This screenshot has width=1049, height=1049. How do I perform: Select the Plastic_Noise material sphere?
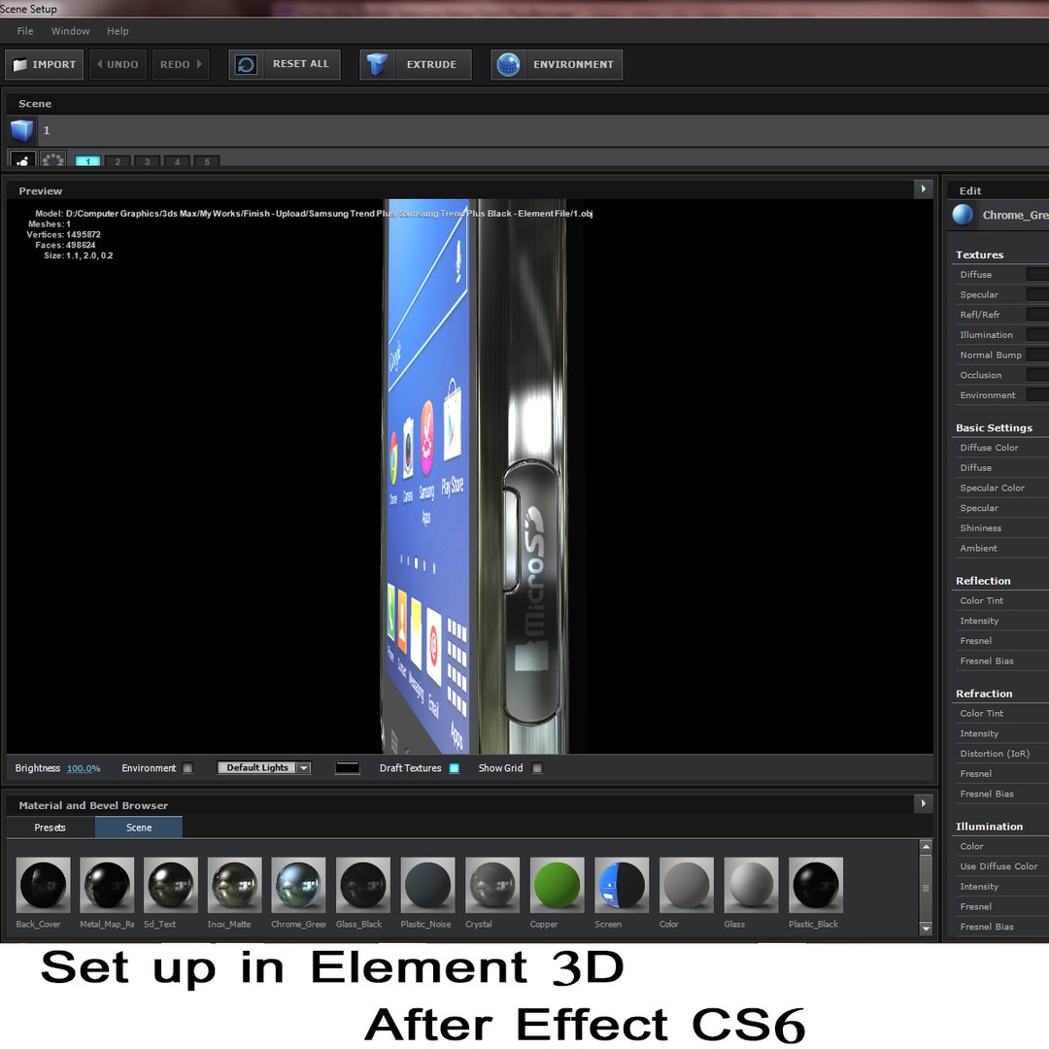(428, 885)
